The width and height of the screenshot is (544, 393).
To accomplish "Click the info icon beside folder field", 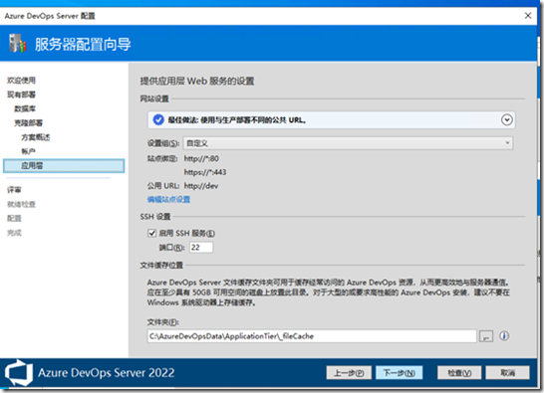I will point(504,336).
